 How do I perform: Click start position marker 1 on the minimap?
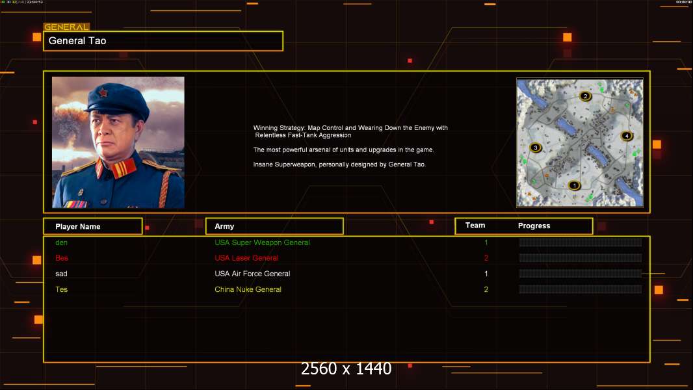click(574, 185)
